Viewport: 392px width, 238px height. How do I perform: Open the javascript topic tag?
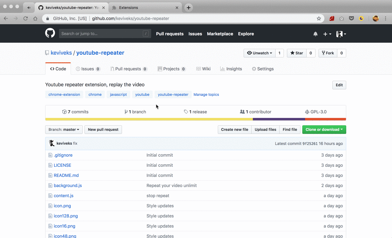(118, 95)
